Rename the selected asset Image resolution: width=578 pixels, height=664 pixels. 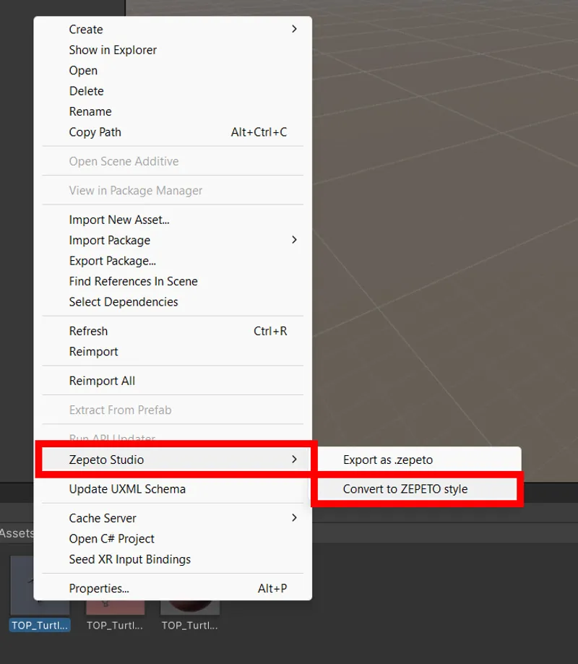(90, 111)
